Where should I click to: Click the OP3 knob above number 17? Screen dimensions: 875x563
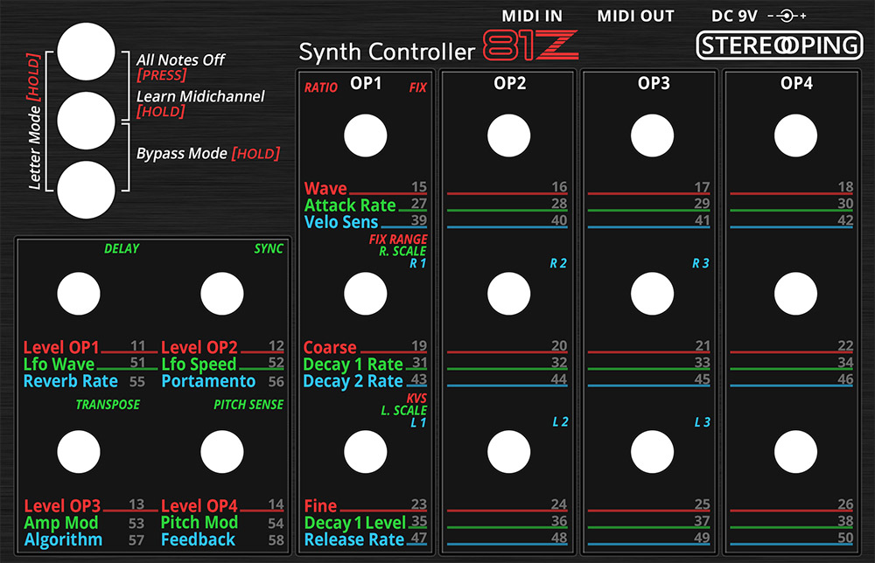tap(653, 136)
